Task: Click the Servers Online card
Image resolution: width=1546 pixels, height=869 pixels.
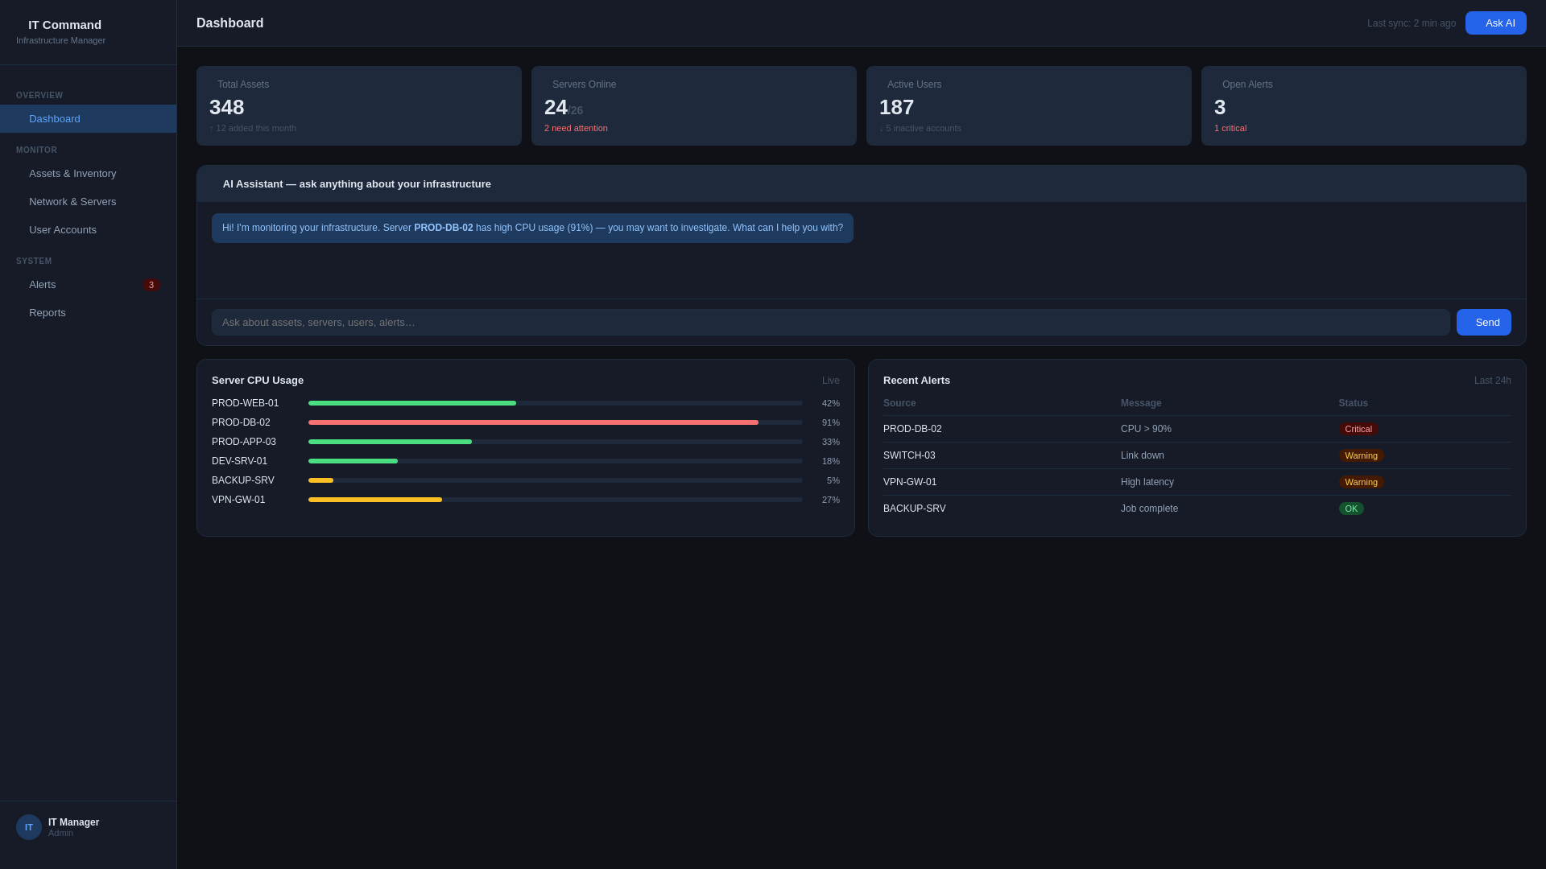Action: click(x=694, y=106)
